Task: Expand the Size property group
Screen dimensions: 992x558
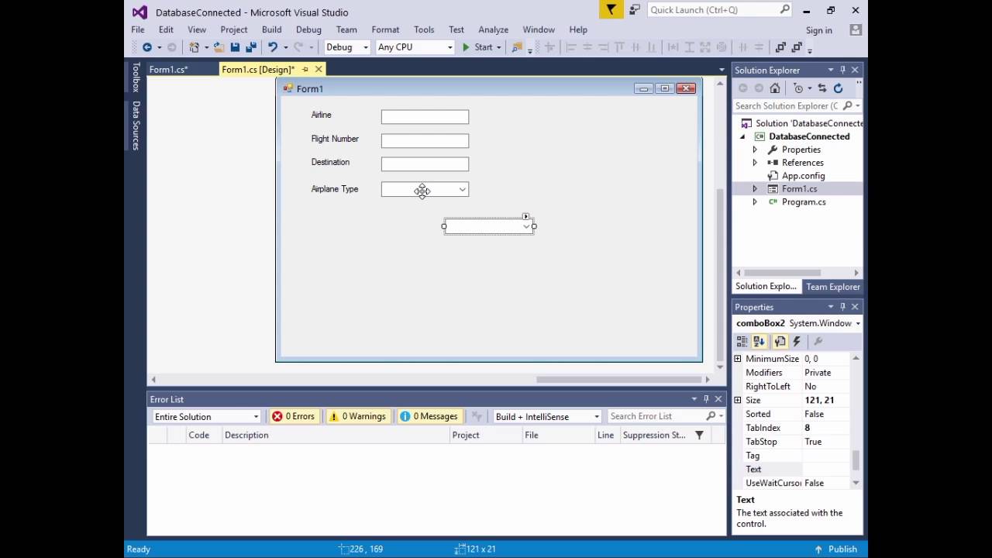Action: point(738,400)
